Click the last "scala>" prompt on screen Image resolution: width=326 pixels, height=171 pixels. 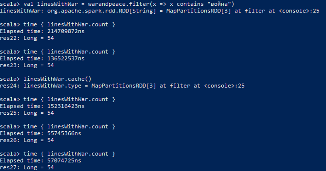10,154
